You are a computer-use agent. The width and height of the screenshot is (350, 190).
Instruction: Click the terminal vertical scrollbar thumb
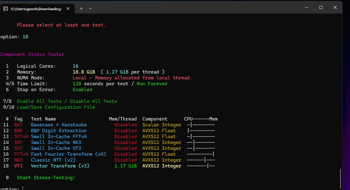(x=340, y=179)
